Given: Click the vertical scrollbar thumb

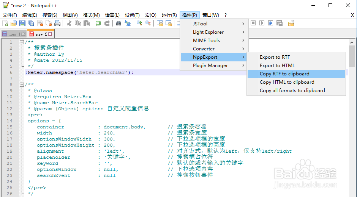Looking at the screenshot, I should [352, 56].
